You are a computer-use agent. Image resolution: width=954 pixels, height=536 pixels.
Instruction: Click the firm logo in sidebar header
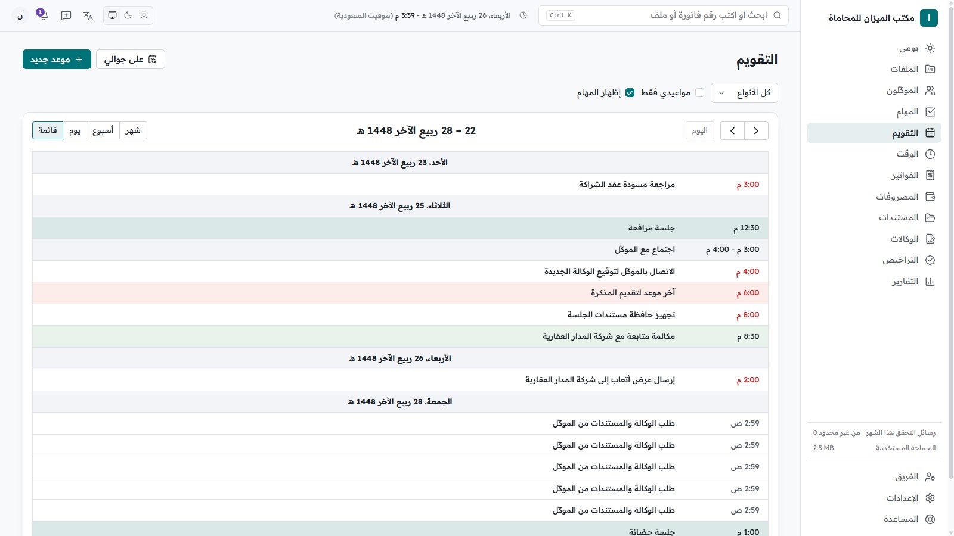tap(929, 18)
